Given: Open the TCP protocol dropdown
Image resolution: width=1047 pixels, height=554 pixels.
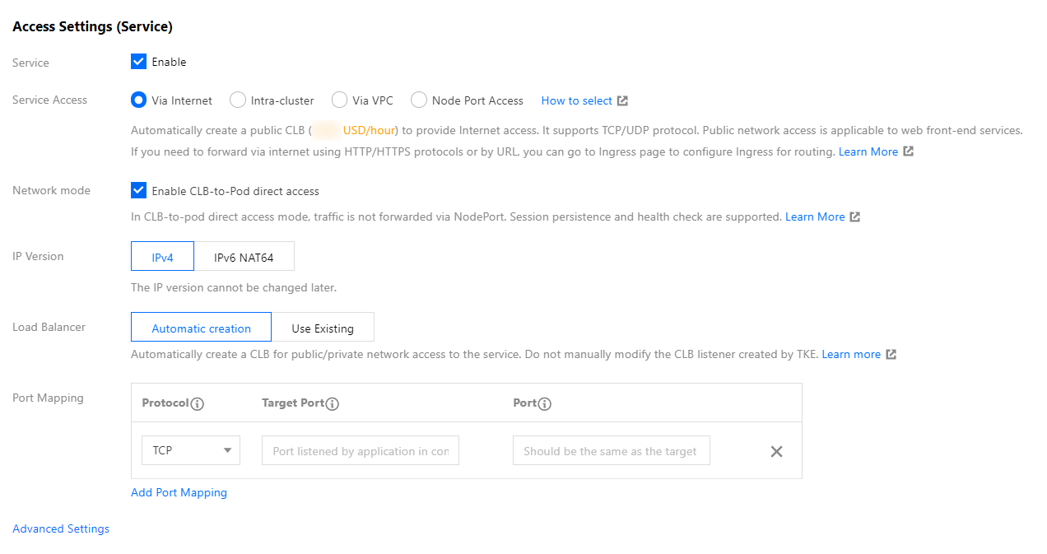Looking at the screenshot, I should pyautogui.click(x=191, y=451).
